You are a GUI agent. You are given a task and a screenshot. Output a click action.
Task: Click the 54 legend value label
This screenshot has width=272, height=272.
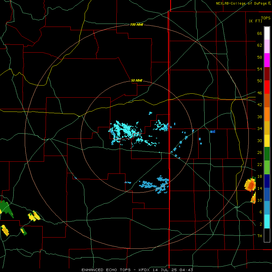point(260,69)
